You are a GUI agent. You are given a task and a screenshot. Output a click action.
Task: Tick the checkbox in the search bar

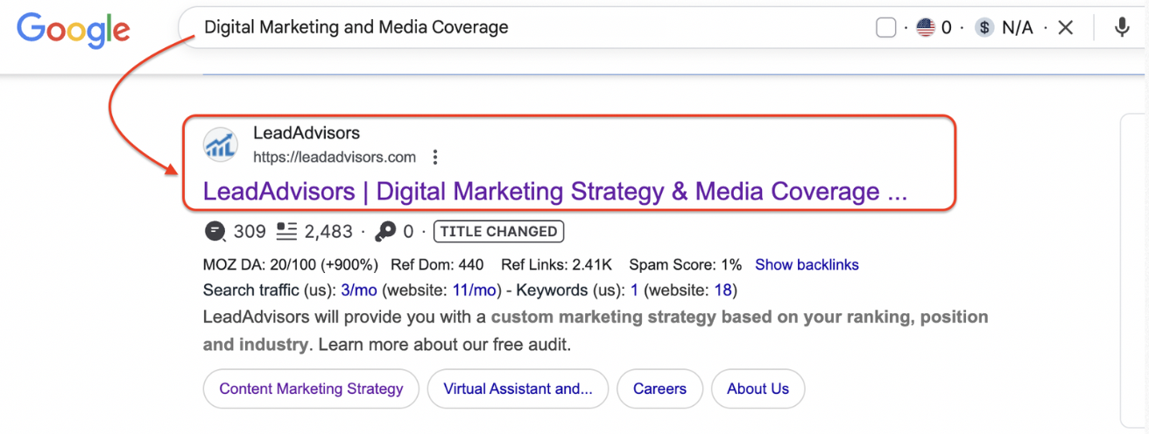(885, 28)
